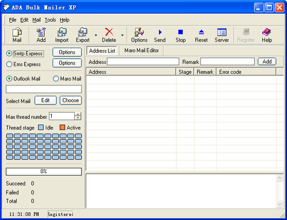Click the 11:31:08 PM clock in status bar

tap(24, 214)
